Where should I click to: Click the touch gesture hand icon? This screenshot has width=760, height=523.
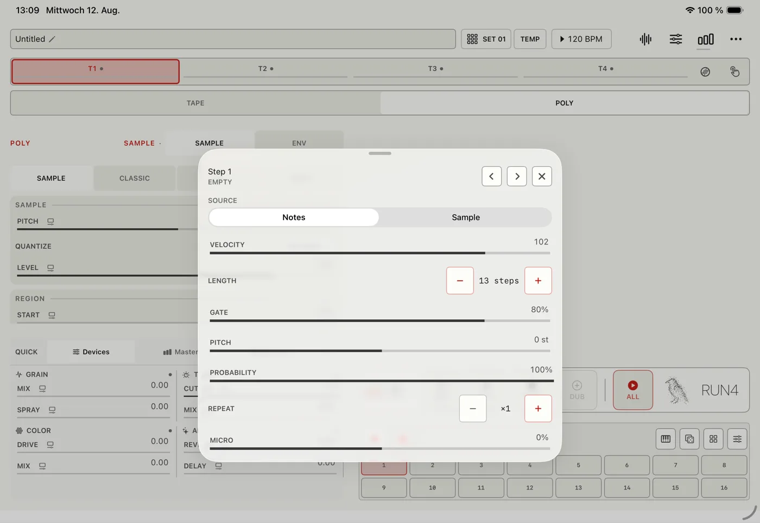734,72
